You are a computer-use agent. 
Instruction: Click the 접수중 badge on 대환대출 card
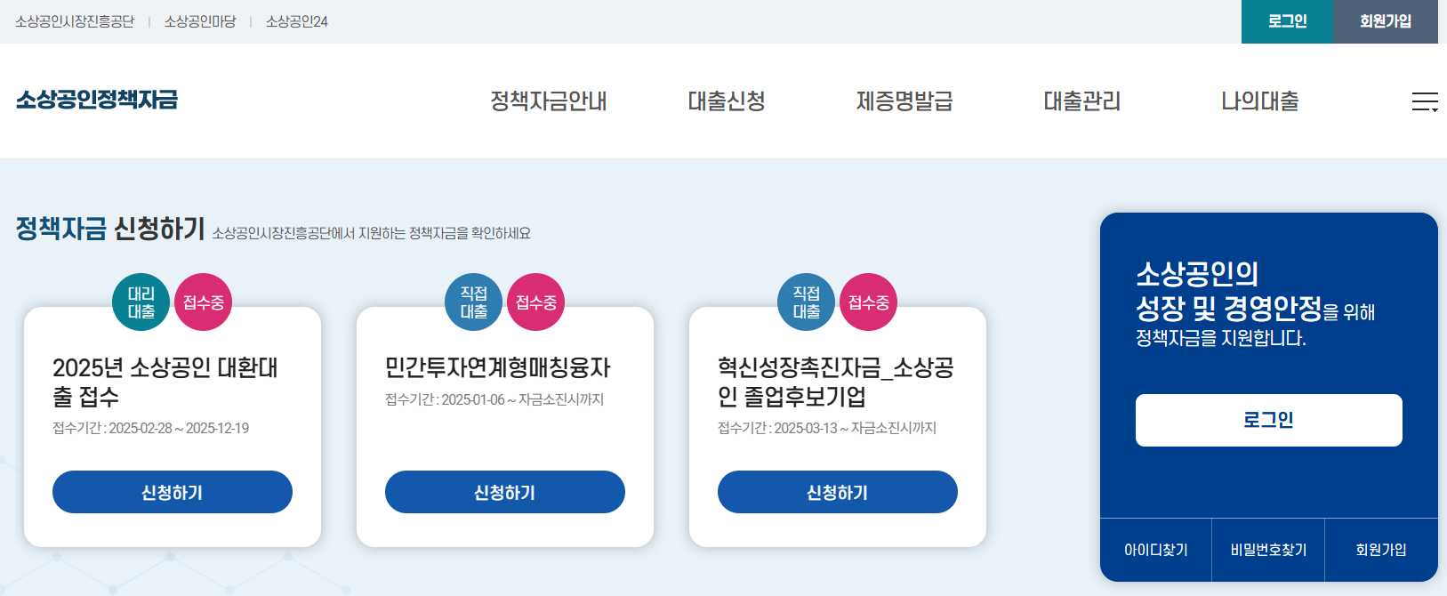pyautogui.click(x=203, y=302)
